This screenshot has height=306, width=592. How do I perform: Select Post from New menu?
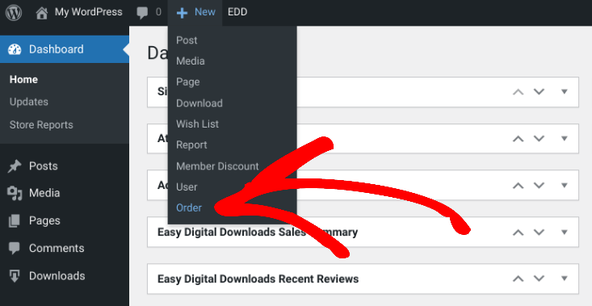pos(187,40)
